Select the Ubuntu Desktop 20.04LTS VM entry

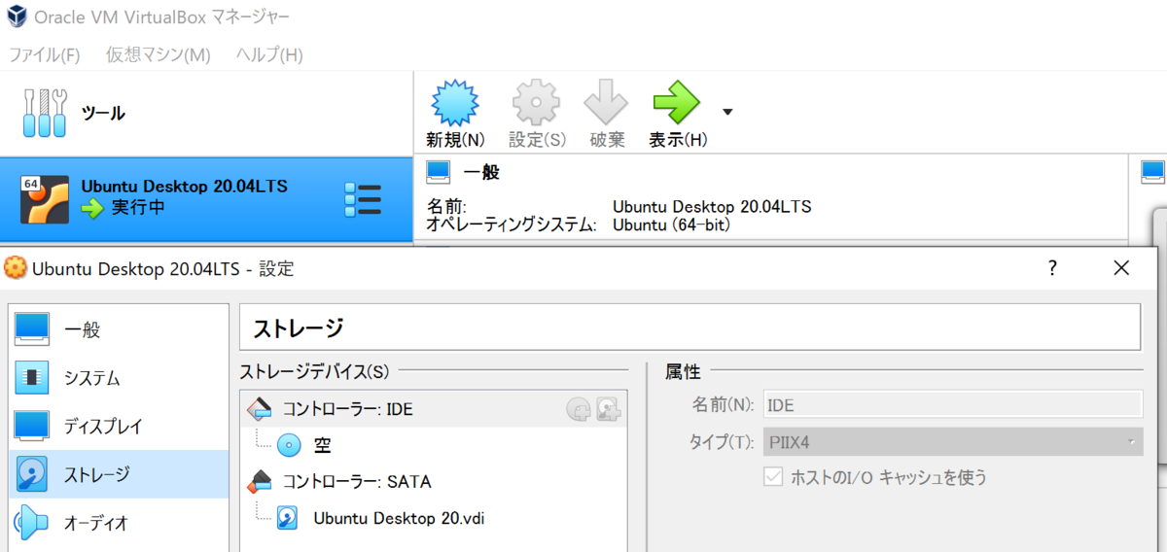[x=206, y=198]
